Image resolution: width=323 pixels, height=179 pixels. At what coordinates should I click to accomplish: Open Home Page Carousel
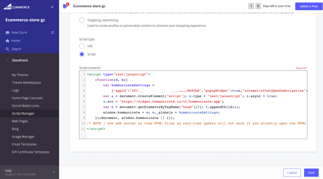[x=27, y=98]
